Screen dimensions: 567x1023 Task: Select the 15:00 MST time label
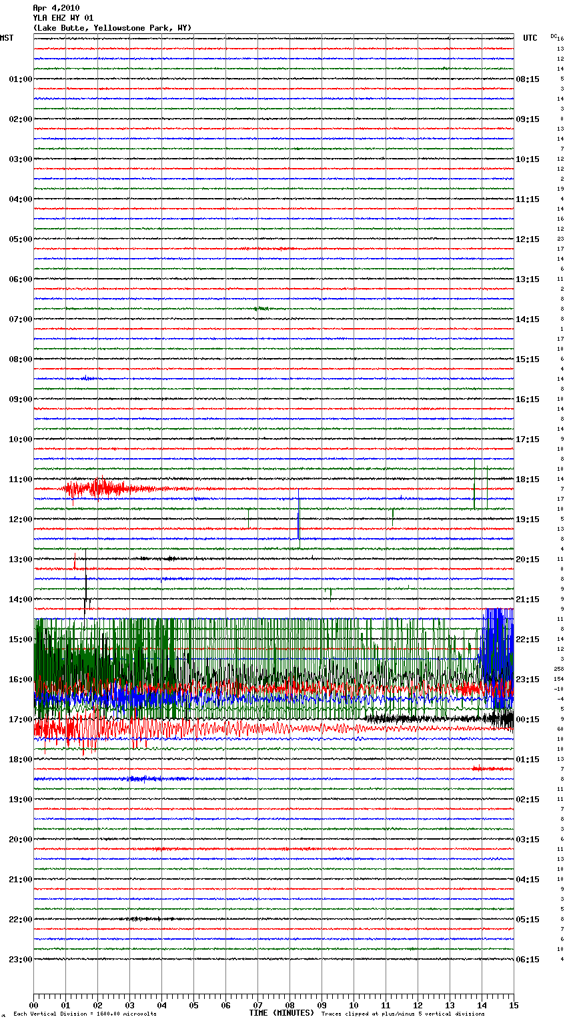coord(20,640)
